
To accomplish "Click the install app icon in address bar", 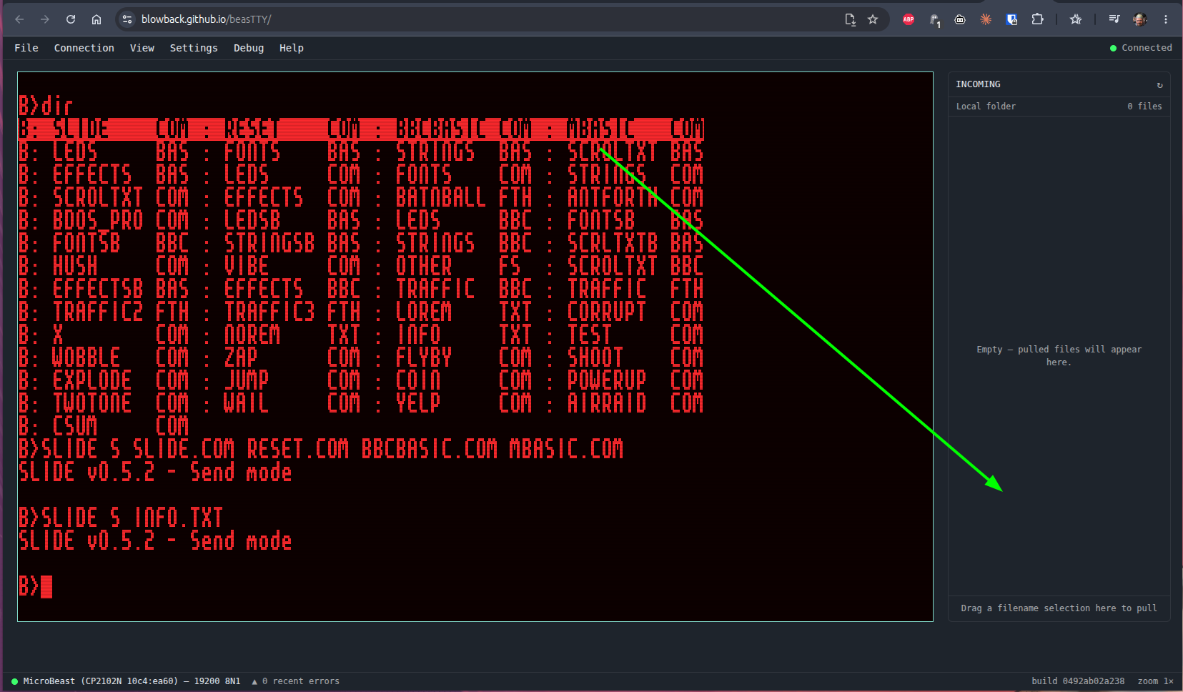I will point(850,19).
